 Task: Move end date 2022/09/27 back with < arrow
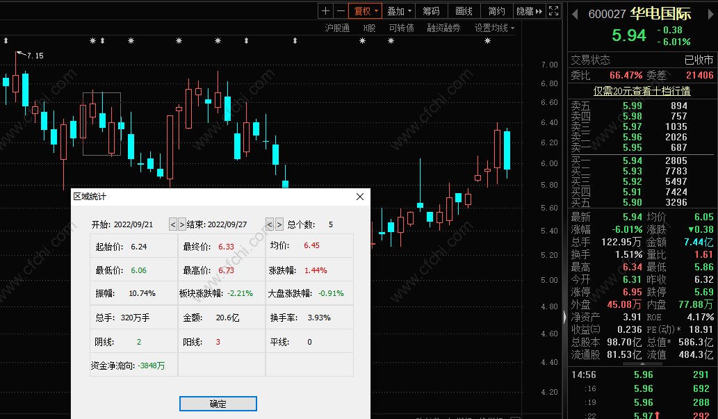(x=270, y=224)
